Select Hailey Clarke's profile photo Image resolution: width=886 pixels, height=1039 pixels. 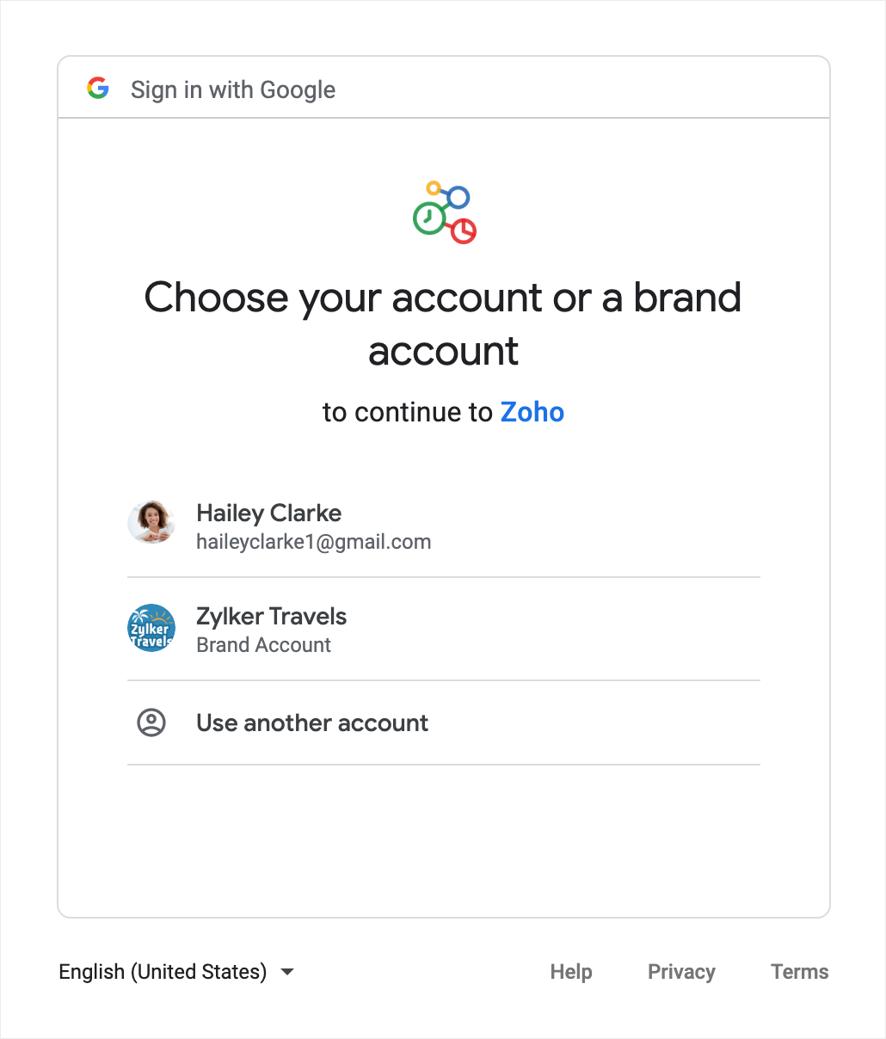[151, 522]
